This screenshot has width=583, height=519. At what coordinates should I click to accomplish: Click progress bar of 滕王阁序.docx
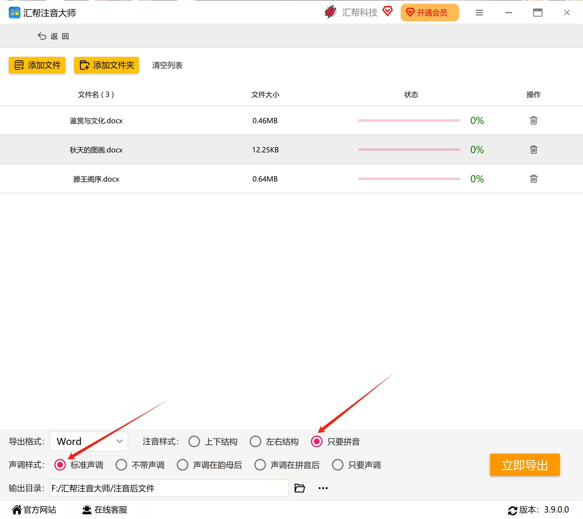click(x=409, y=179)
